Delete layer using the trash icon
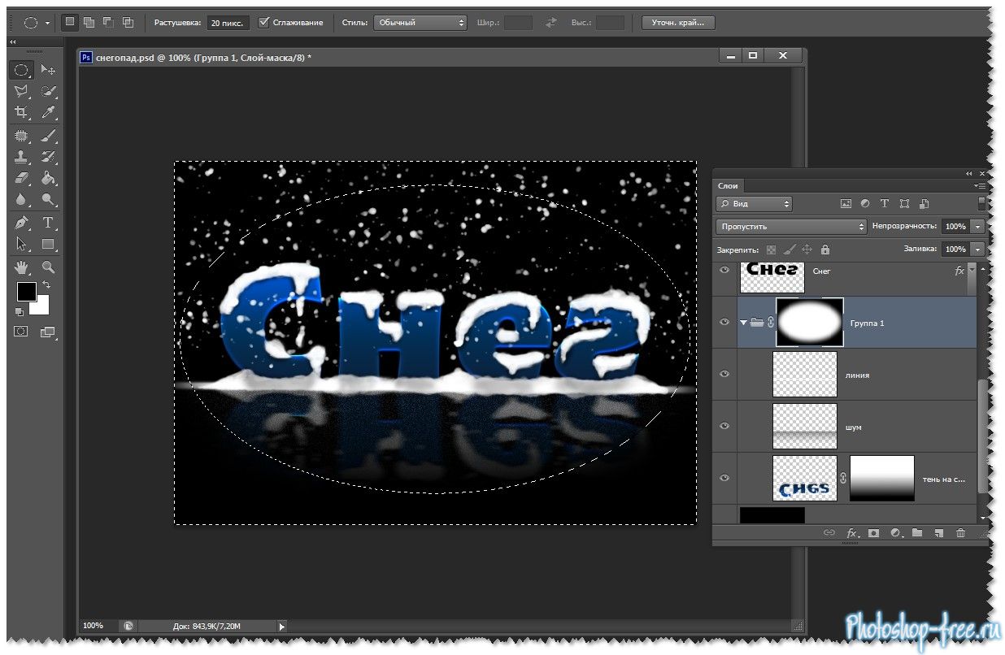This screenshot has width=1005, height=655. click(x=960, y=533)
